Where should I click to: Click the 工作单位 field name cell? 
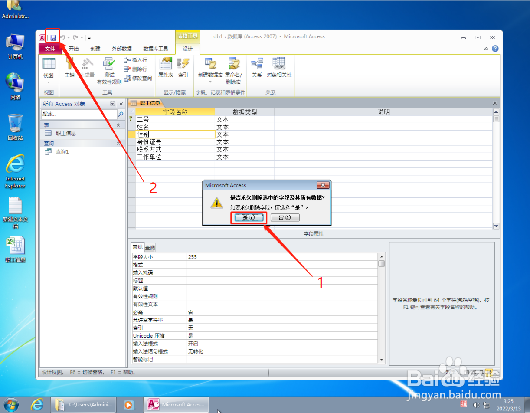coord(175,157)
